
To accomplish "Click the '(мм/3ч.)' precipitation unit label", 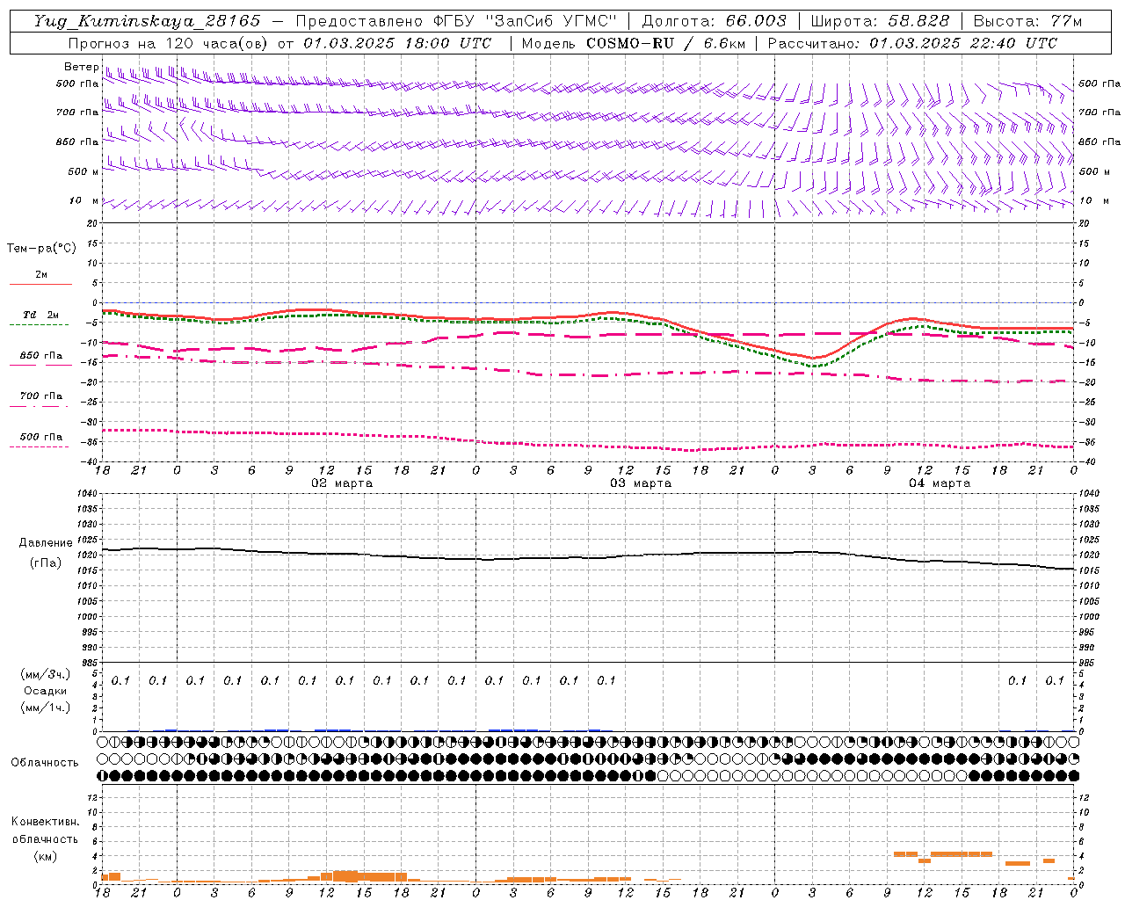I will click(45, 674).
